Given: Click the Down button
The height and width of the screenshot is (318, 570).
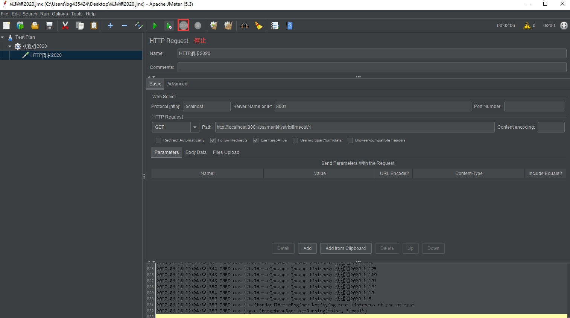Looking at the screenshot, I should pos(433,248).
